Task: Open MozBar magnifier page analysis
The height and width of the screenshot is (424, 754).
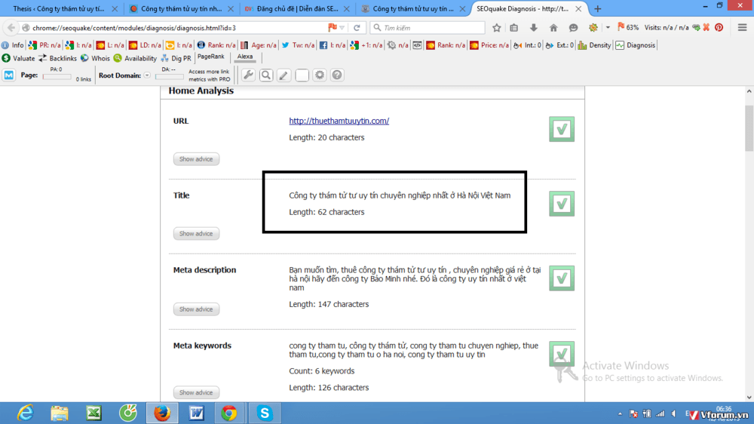Action: [266, 75]
